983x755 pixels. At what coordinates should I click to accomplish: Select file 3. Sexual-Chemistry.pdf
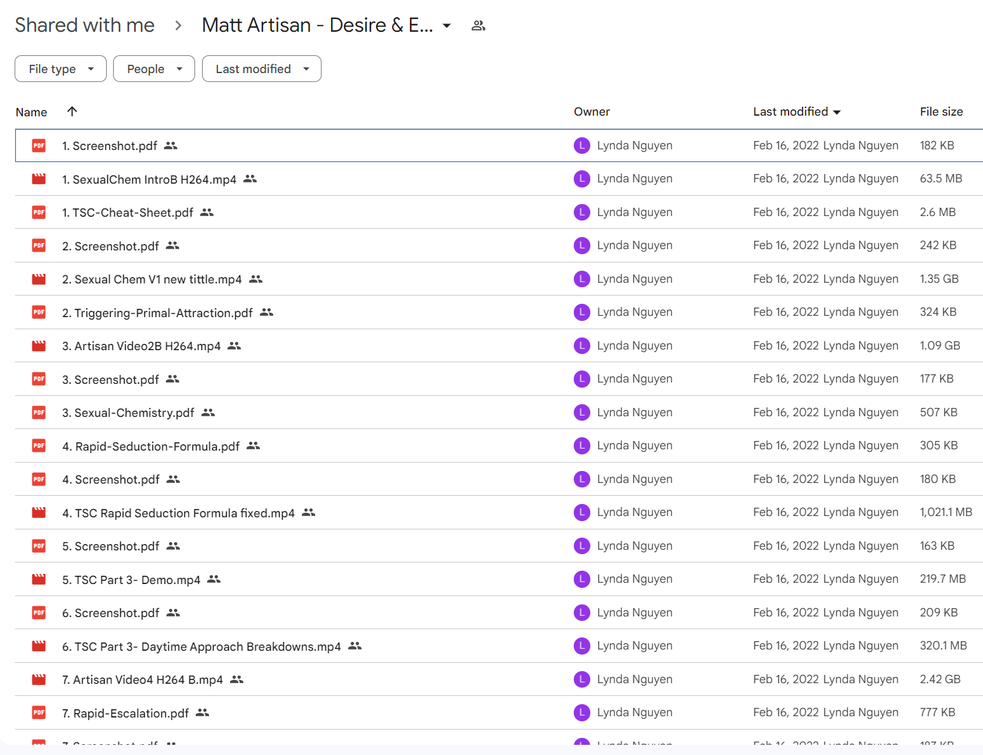499,412
